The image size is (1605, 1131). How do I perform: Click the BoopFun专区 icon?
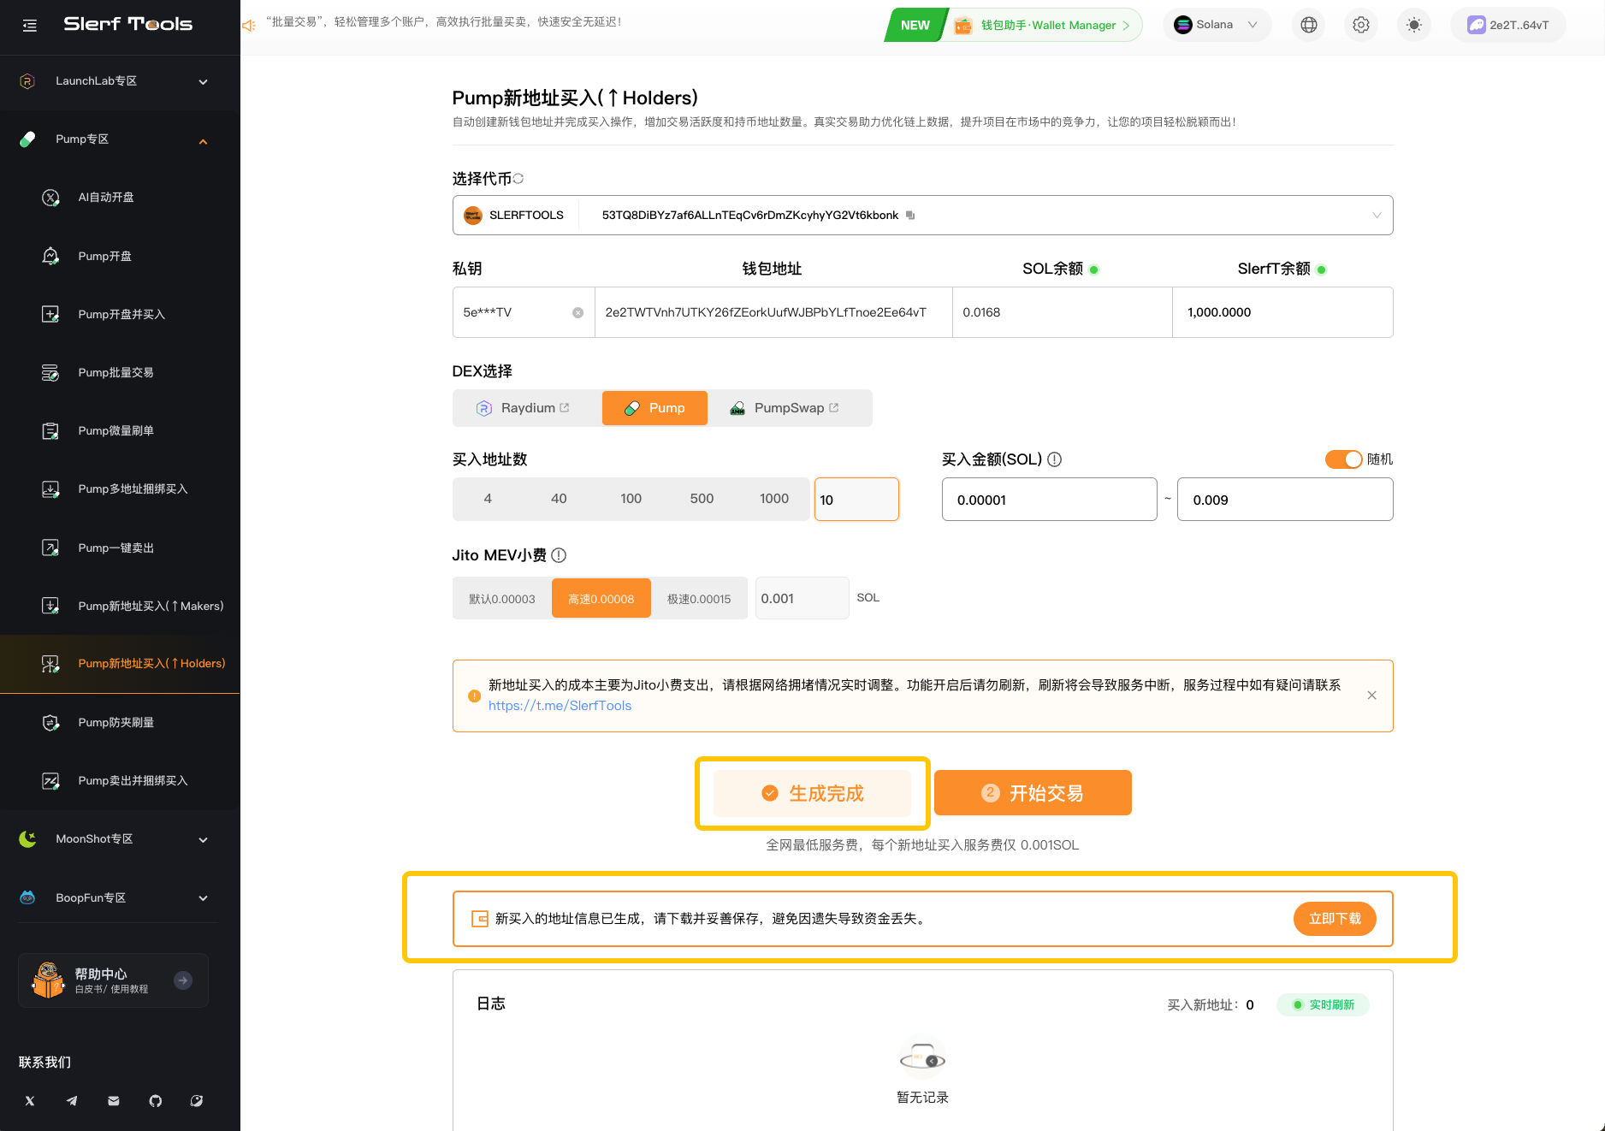click(27, 898)
